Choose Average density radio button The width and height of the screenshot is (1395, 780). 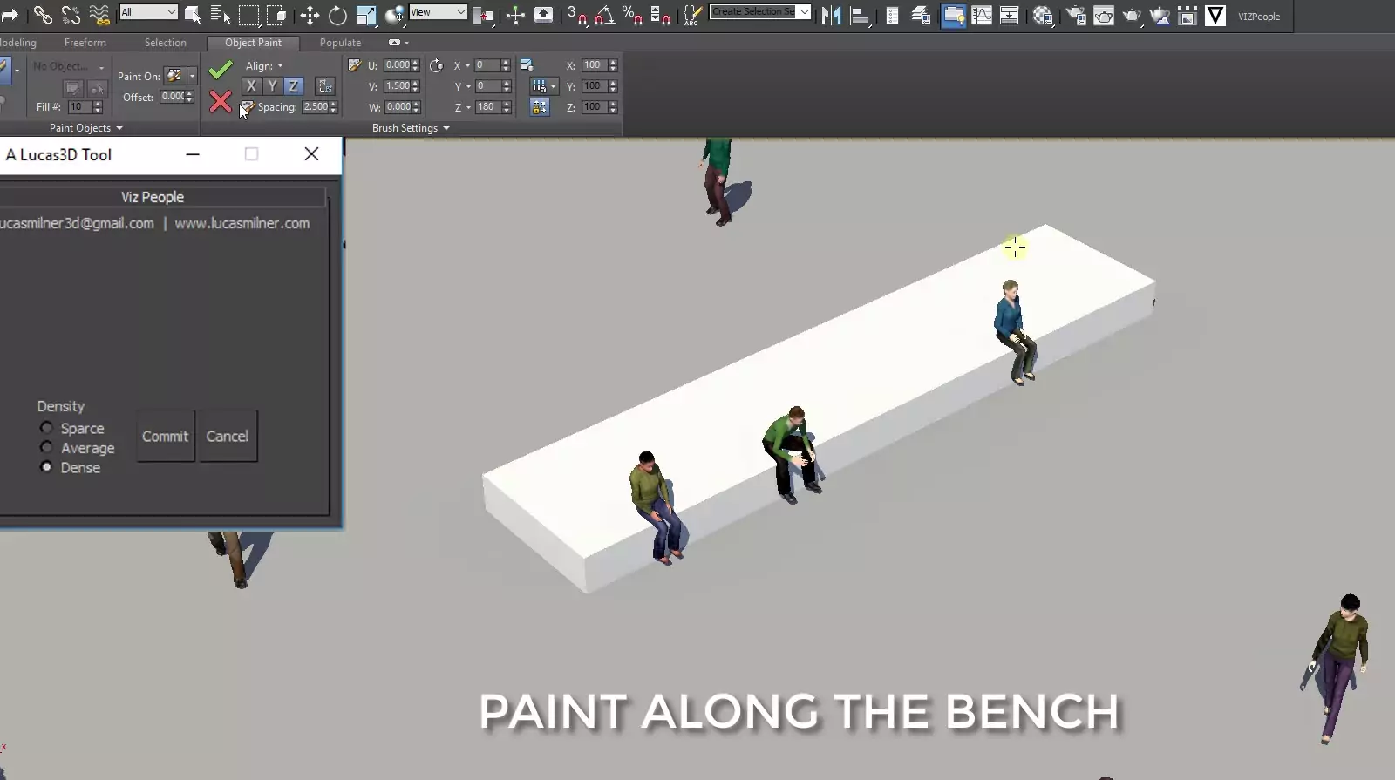point(46,447)
